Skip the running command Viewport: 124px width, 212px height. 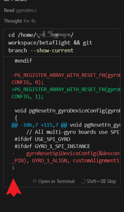[101, 181]
